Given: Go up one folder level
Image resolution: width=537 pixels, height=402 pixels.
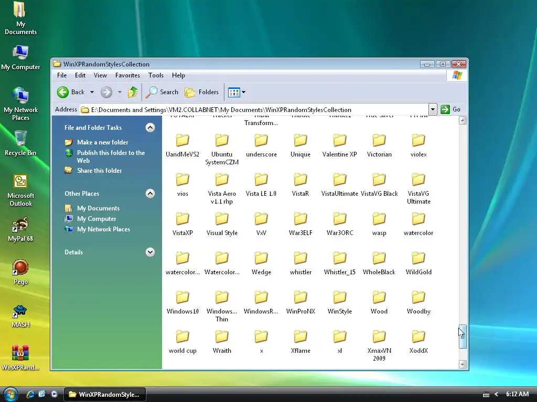Looking at the screenshot, I should 133,92.
